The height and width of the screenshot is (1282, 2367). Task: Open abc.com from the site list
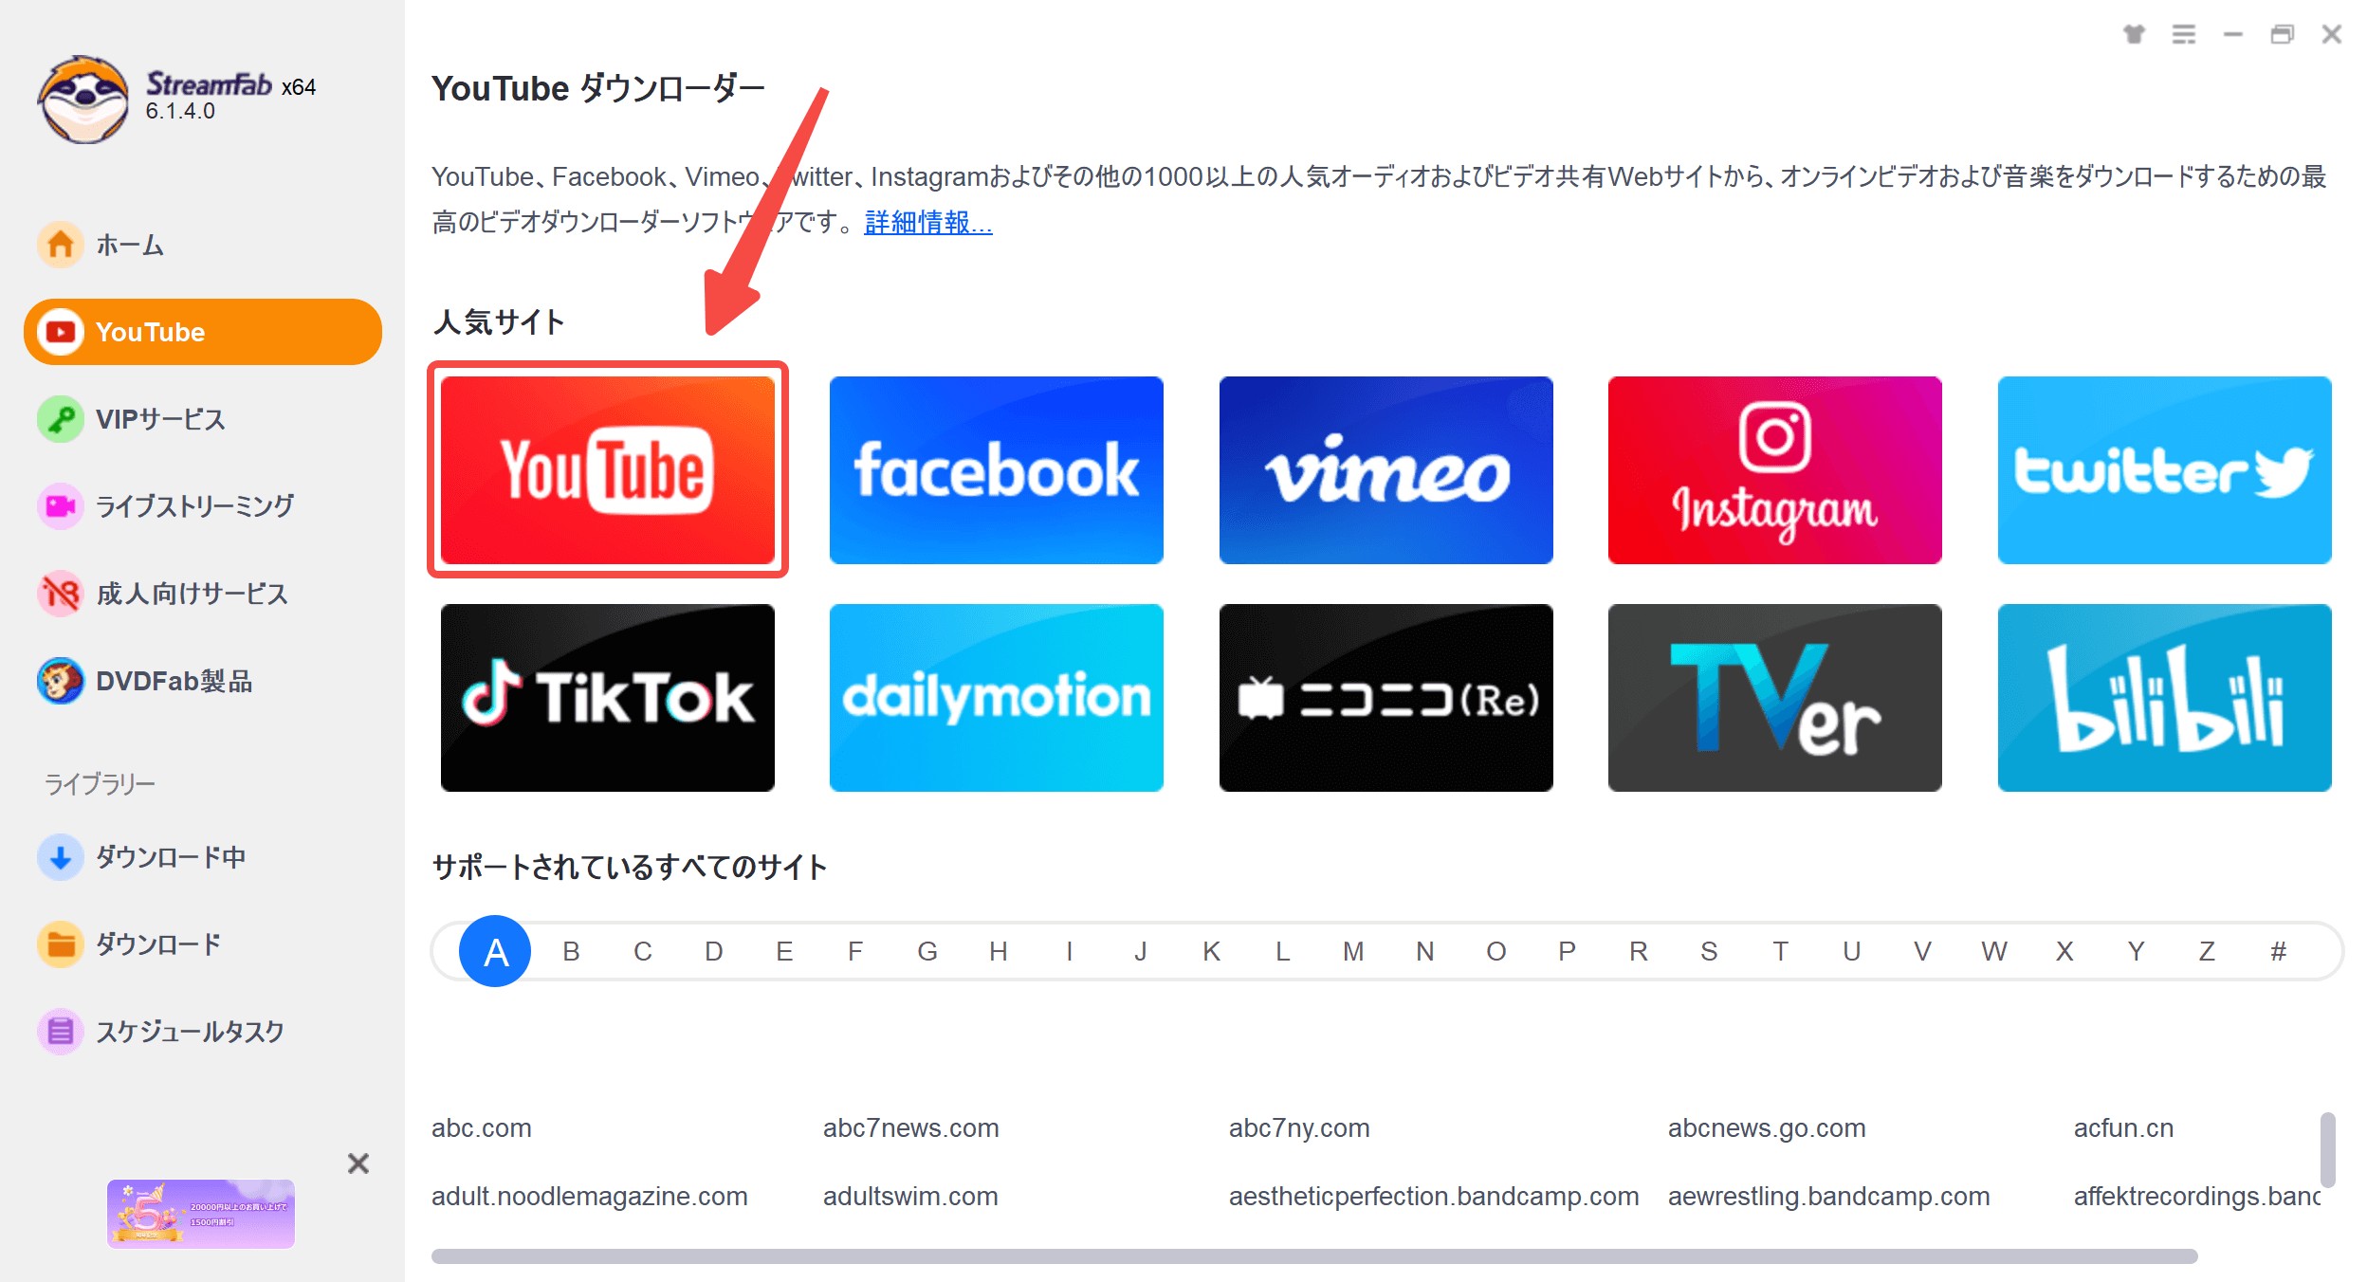482,1128
